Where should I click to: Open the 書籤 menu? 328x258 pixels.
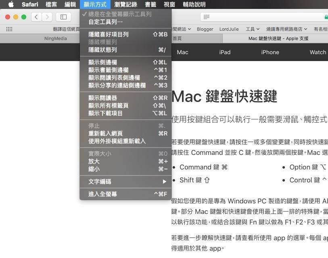[x=150, y=4]
